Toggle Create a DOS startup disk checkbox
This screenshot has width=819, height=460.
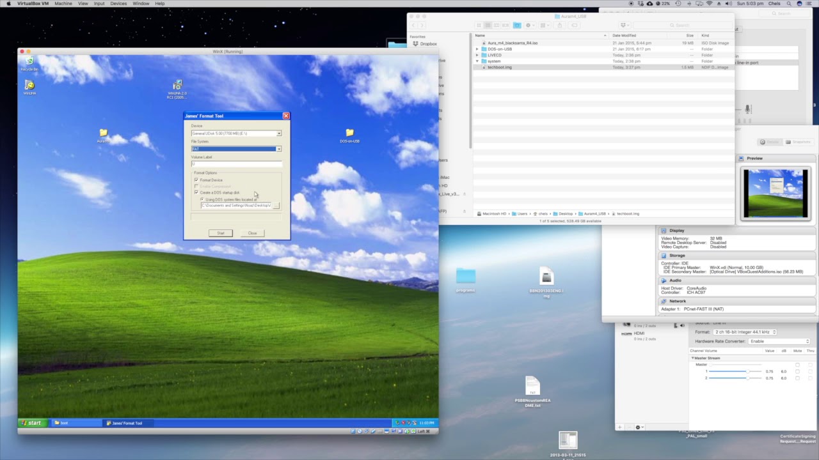click(x=196, y=192)
